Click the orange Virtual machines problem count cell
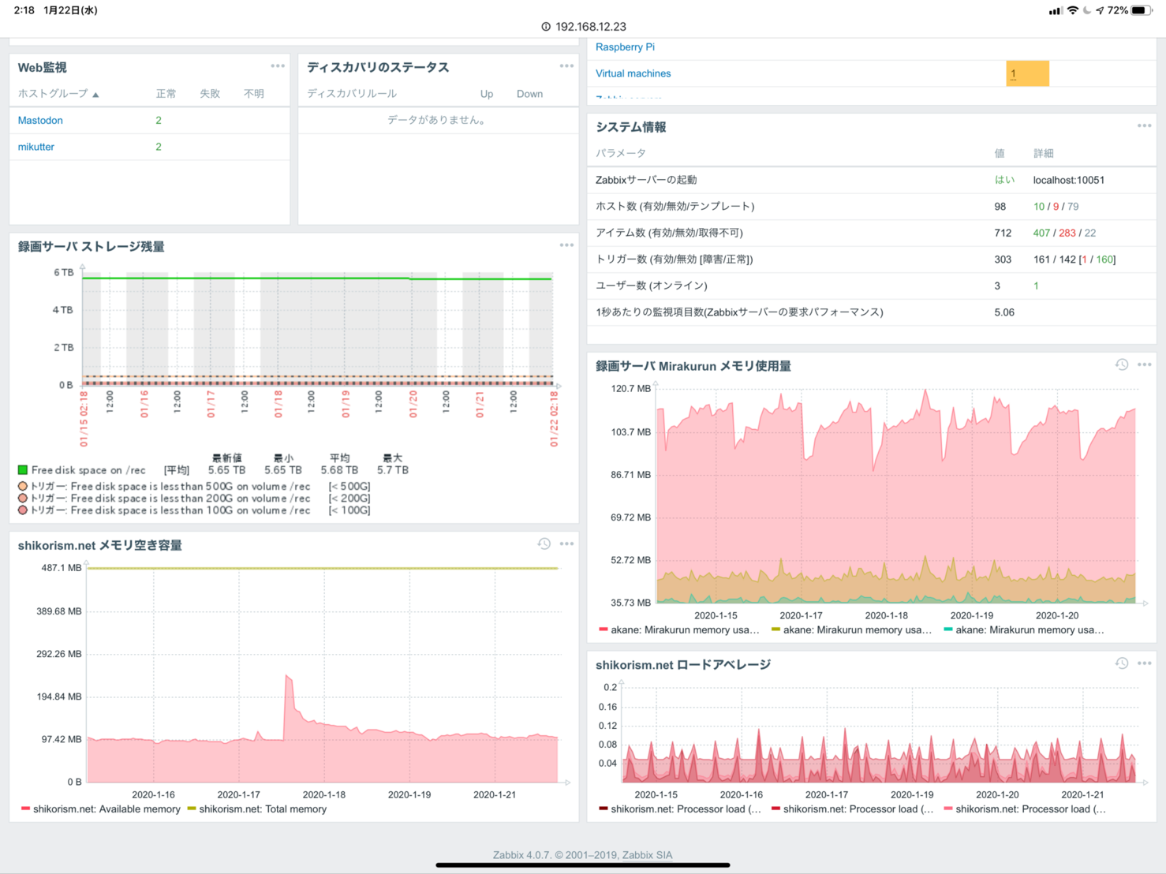This screenshot has width=1166, height=874. click(x=1026, y=73)
